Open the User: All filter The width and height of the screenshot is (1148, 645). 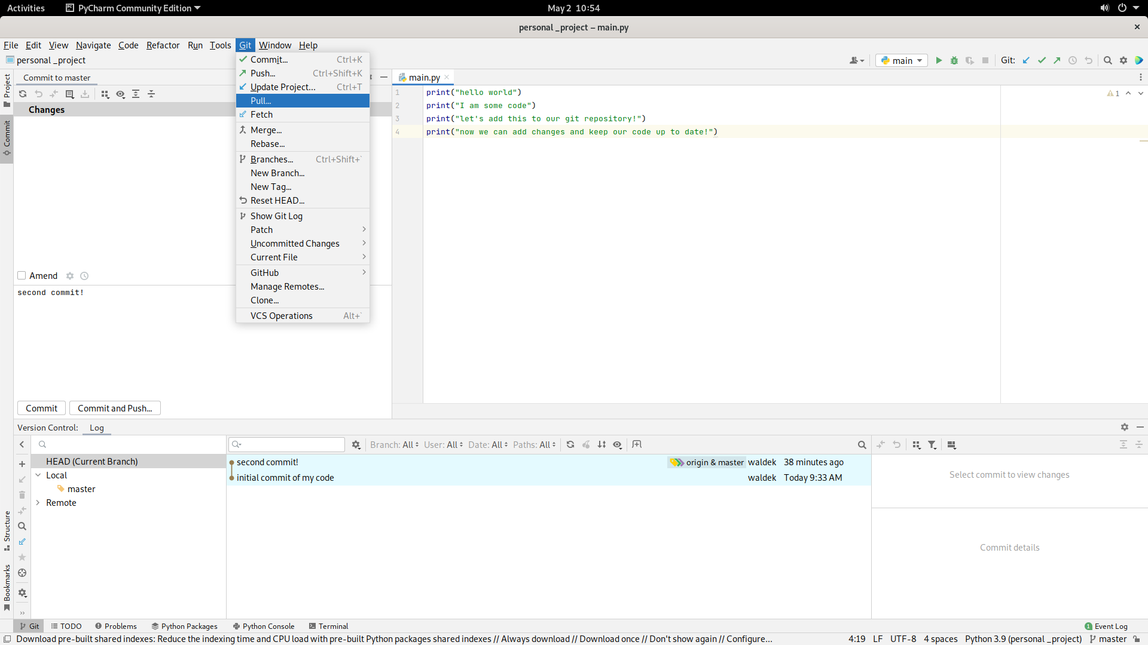tap(443, 444)
